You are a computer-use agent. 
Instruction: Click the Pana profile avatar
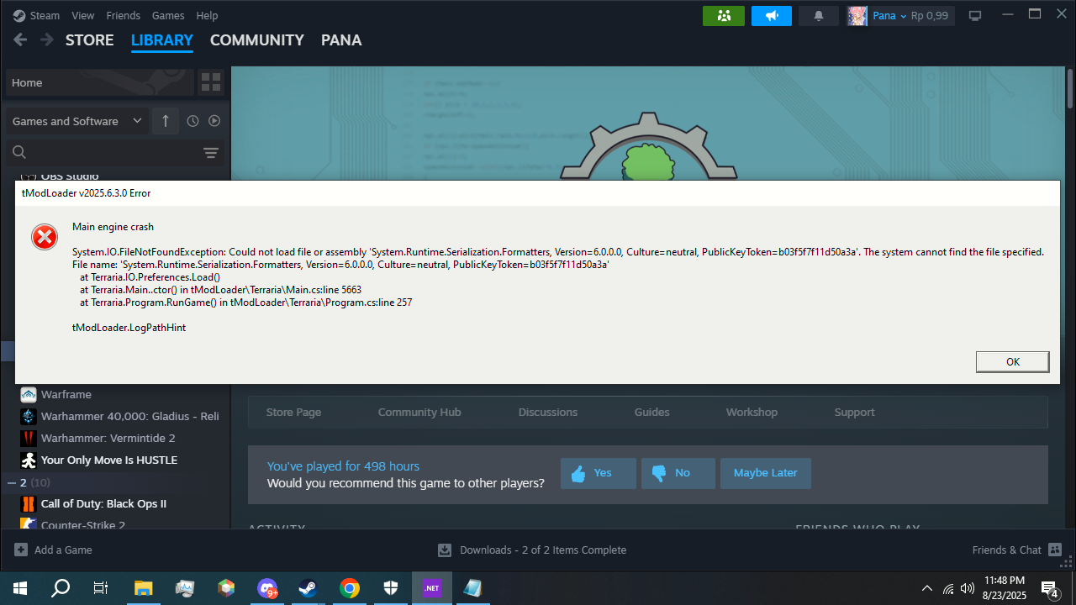[857, 15]
